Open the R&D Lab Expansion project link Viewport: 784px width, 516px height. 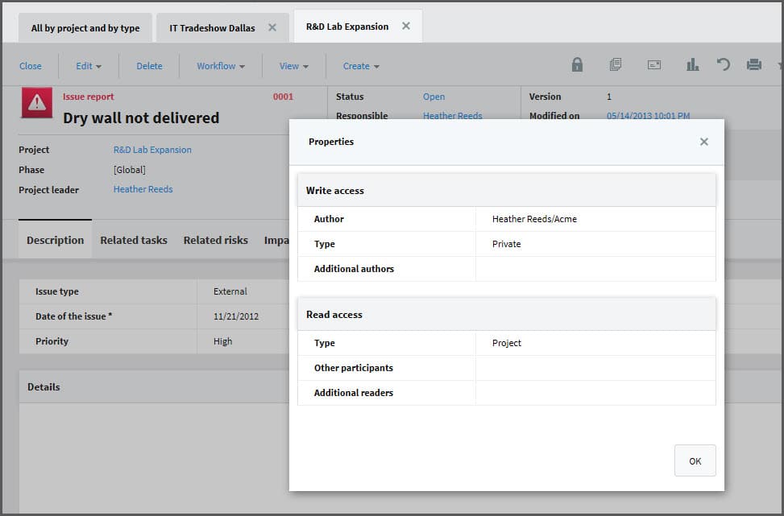click(152, 150)
